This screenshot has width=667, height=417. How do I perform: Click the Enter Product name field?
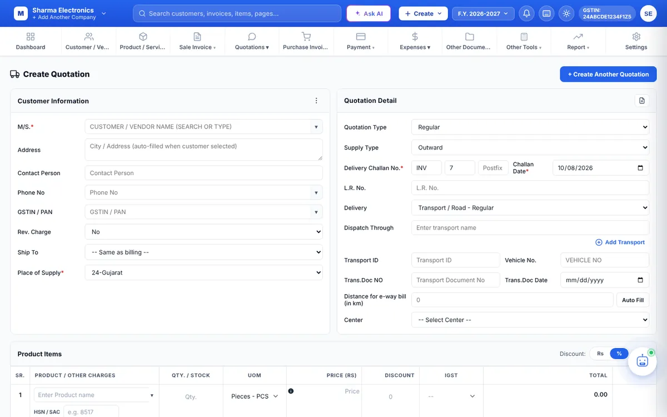pos(92,395)
